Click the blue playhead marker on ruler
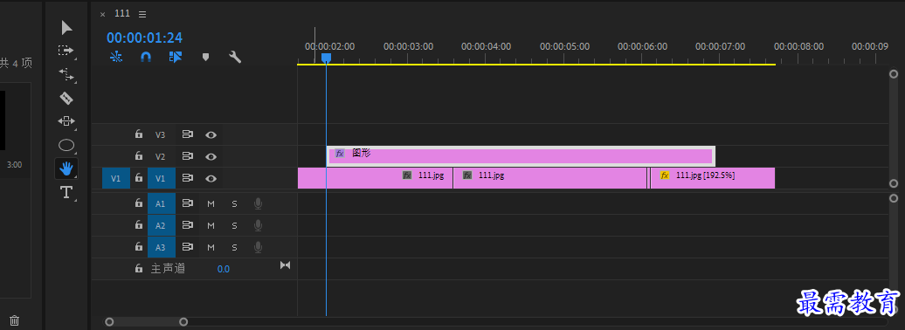905x330 pixels. point(326,58)
